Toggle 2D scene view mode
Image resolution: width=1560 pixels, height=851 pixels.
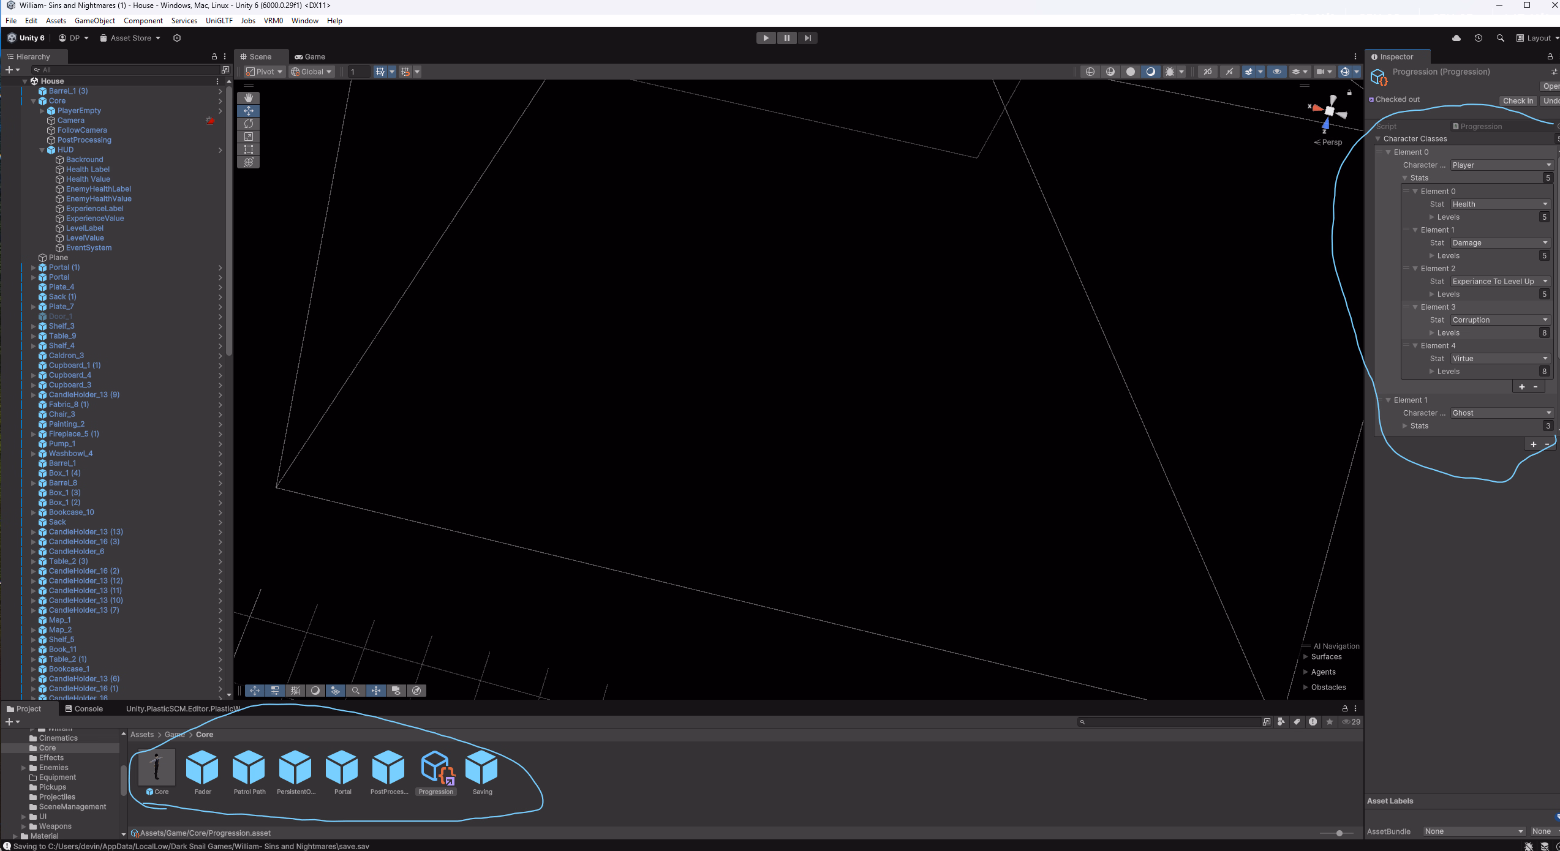pos(1207,72)
